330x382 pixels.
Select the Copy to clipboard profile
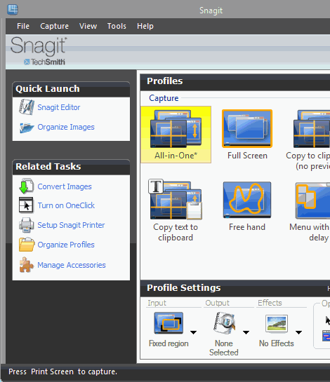[308, 140]
